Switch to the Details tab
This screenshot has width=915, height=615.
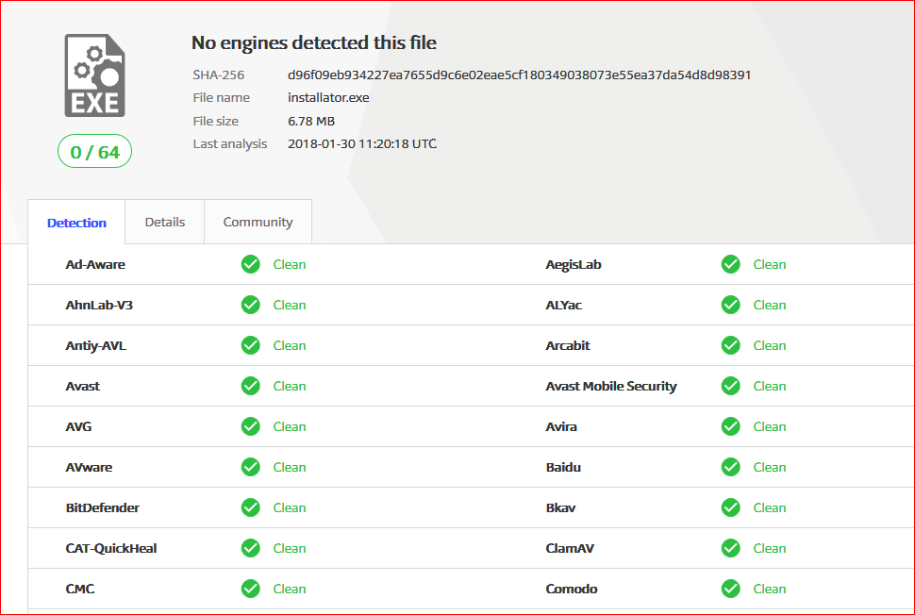164,222
